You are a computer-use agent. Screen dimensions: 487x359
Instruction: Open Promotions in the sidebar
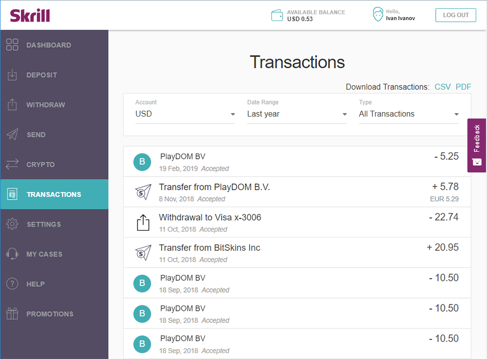click(54, 314)
